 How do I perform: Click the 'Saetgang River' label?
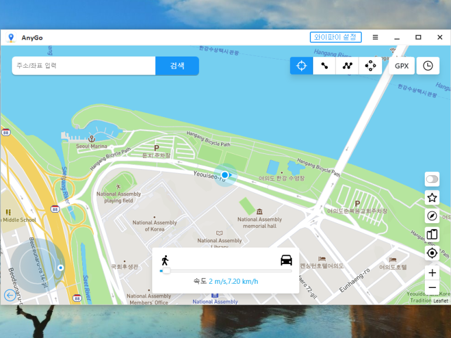[65, 185]
